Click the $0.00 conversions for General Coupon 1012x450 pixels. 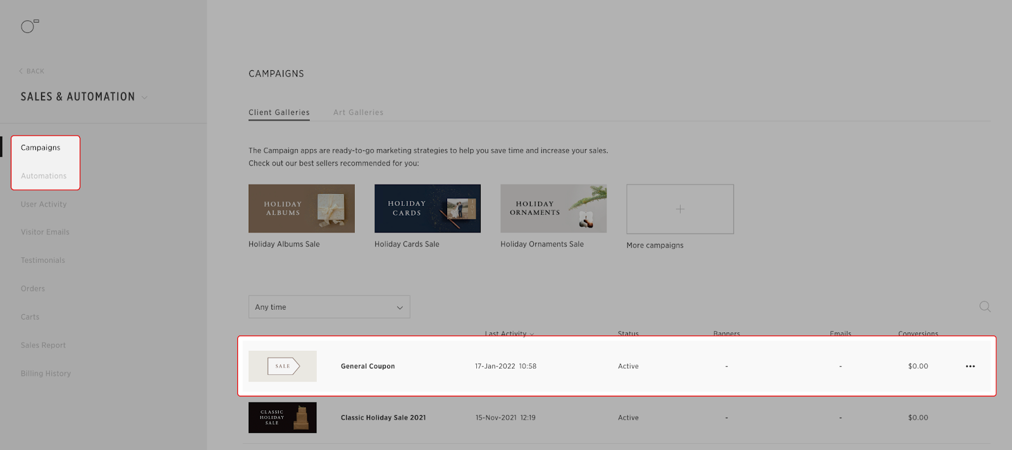click(x=918, y=366)
